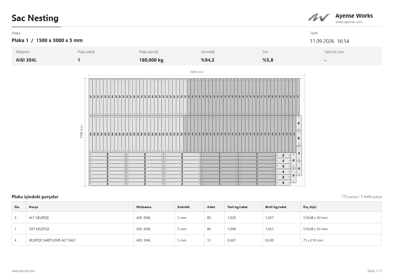This screenshot has height=278, width=393.
Task: Click the dimension '75 x 210 mm'
Action: 313,240
